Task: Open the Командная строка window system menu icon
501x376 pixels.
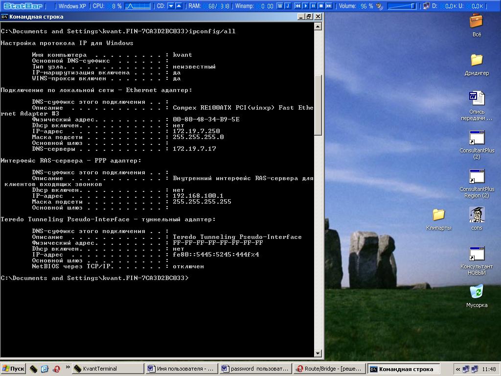Action: pyautogui.click(x=4, y=17)
